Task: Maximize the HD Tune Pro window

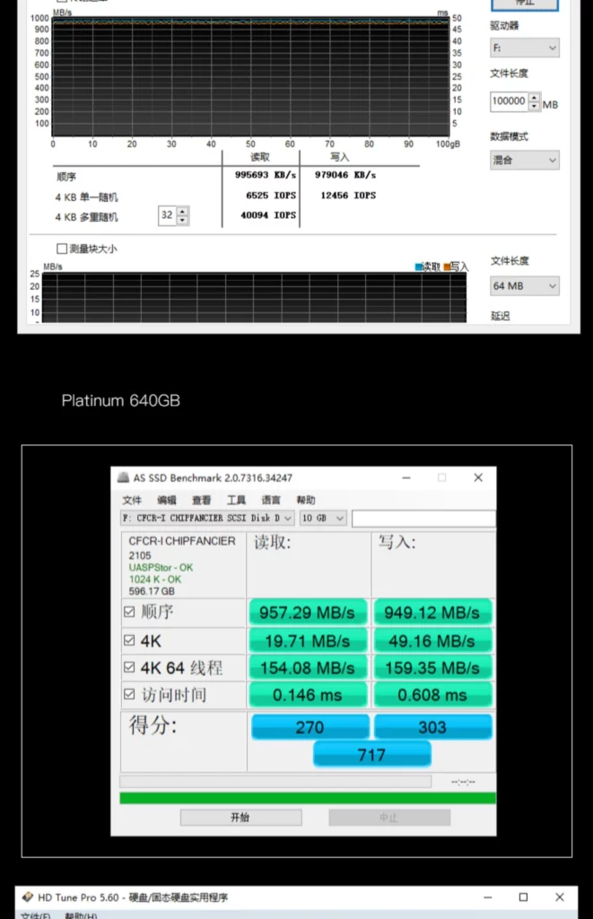Action: 523,897
